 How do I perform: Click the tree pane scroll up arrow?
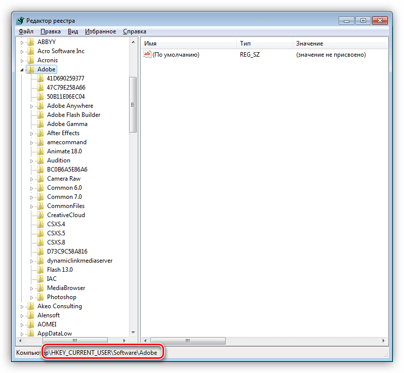click(x=133, y=42)
